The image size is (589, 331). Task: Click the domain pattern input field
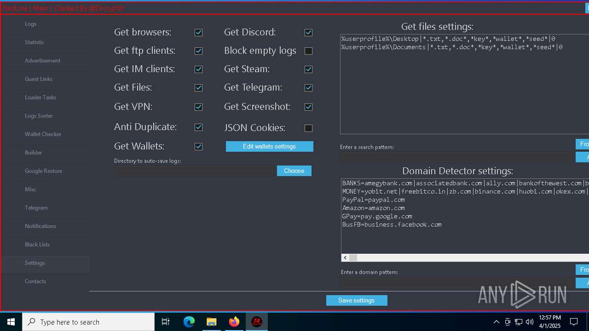point(456,283)
